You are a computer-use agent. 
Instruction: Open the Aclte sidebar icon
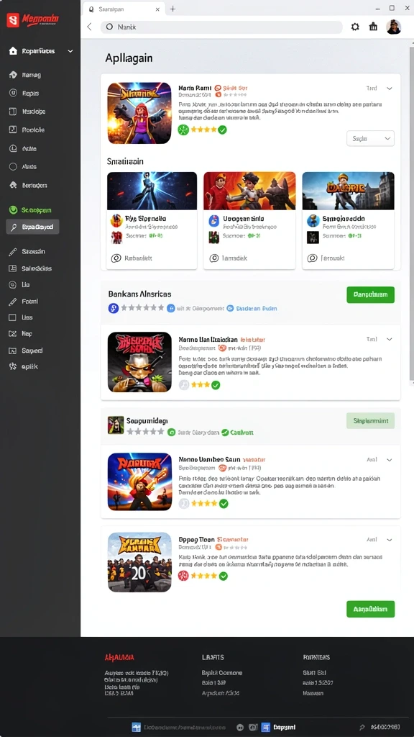pyautogui.click(x=13, y=148)
